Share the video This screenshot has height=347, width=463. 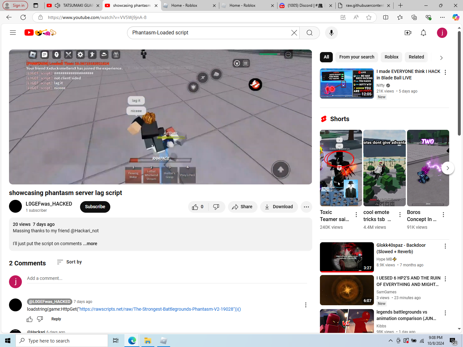pyautogui.click(x=243, y=207)
